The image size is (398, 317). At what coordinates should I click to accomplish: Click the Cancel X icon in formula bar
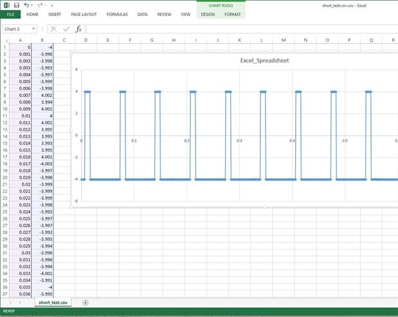53,29
